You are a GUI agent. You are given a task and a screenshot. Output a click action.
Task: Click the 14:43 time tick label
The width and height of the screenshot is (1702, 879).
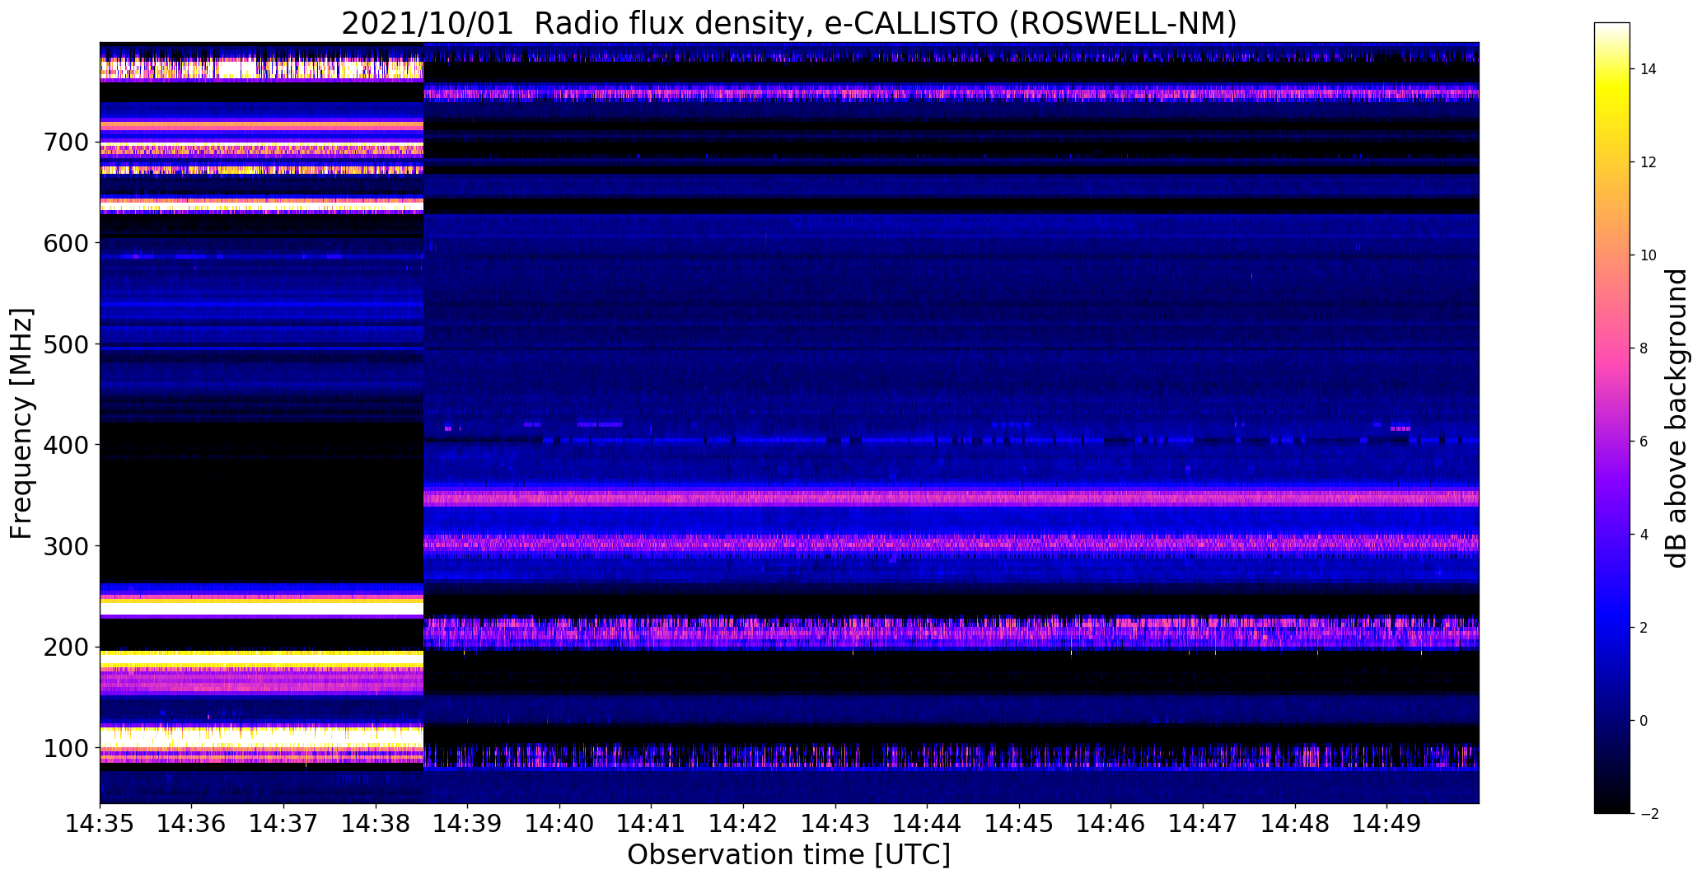pos(835,823)
